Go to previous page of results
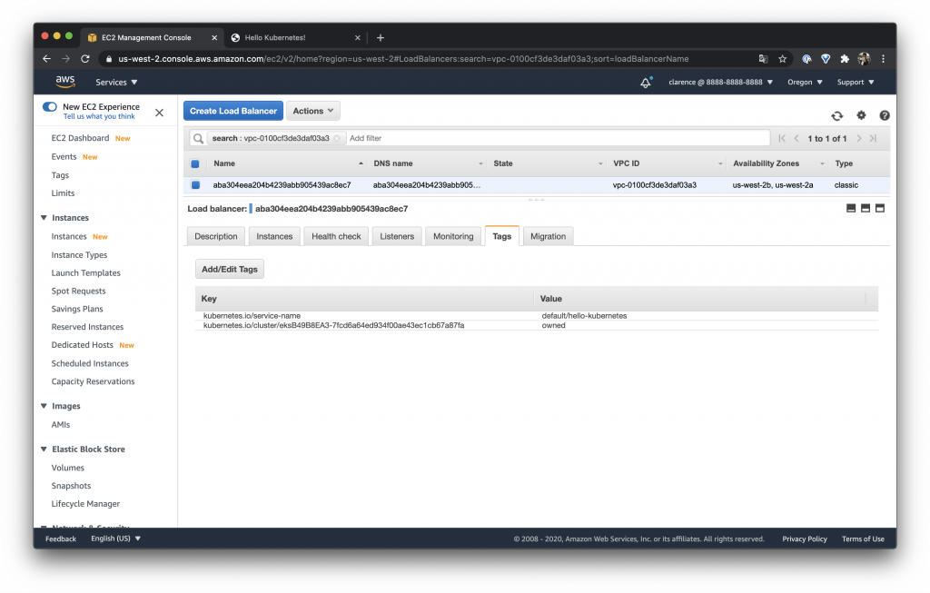Image resolution: width=930 pixels, height=593 pixels. click(x=796, y=138)
